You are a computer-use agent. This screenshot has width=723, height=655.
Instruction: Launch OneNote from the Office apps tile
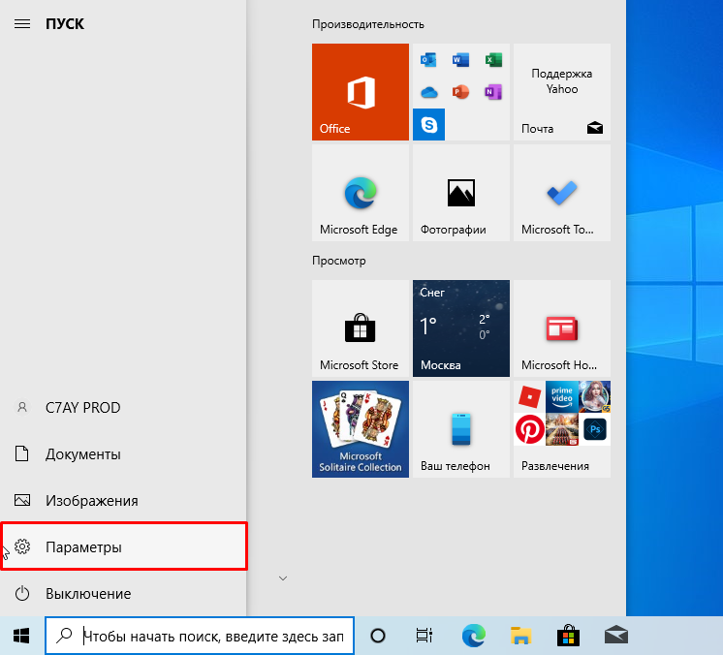point(493,92)
